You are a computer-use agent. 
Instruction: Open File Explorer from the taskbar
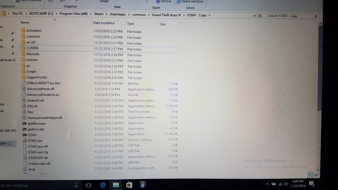tap(116, 185)
